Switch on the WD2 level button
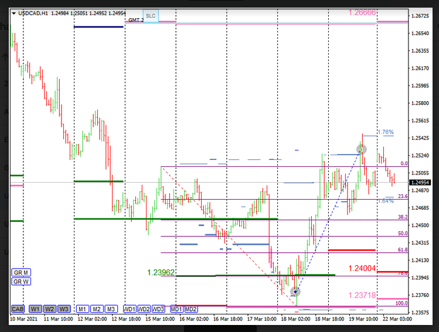Image resolution: width=439 pixels, height=332 pixels. tap(144, 309)
